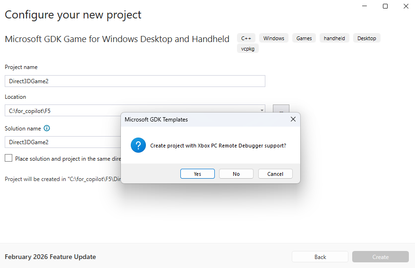This screenshot has width=415, height=268.
Task: Click the vcpkg tag
Action: [x=248, y=49]
